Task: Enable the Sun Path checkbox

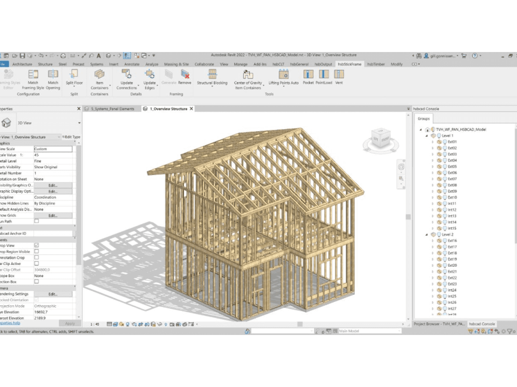Action: coord(37,221)
